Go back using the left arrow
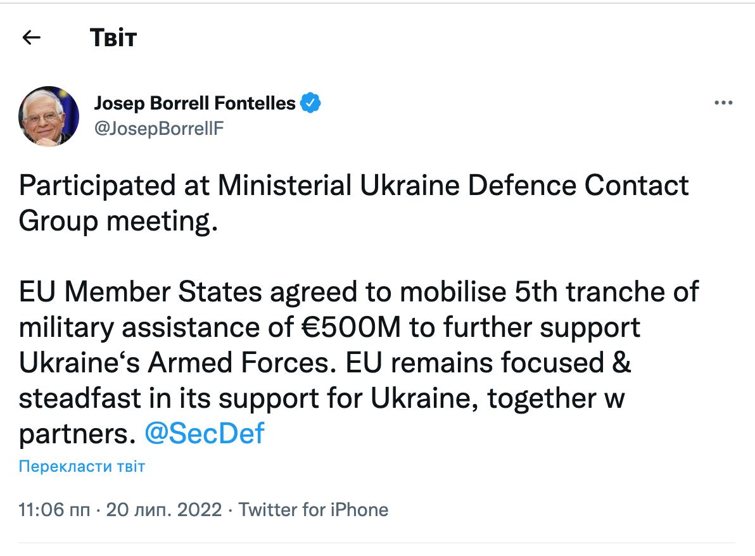Image resolution: width=755 pixels, height=556 pixels. [x=31, y=38]
